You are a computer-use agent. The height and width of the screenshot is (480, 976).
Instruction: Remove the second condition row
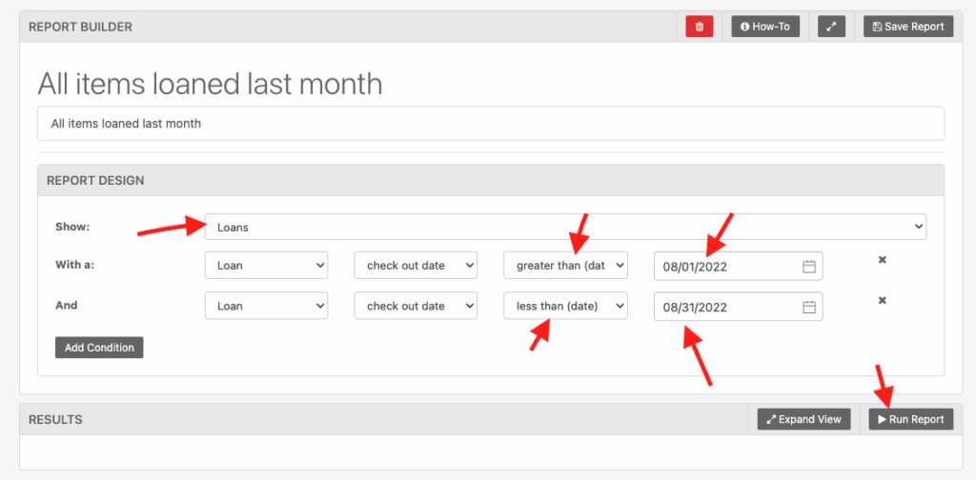coord(883,301)
